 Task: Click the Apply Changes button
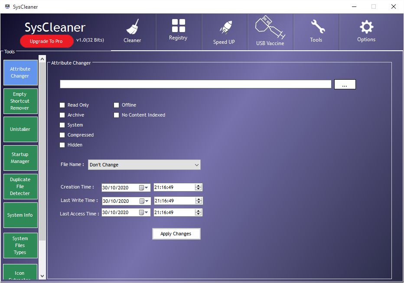176,234
